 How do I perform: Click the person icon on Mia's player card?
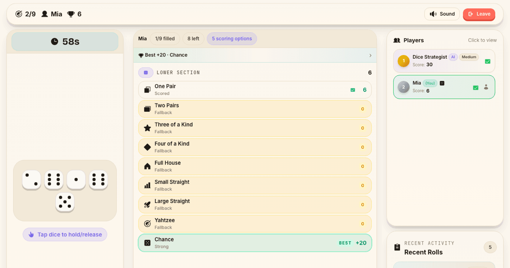pyautogui.click(x=486, y=87)
